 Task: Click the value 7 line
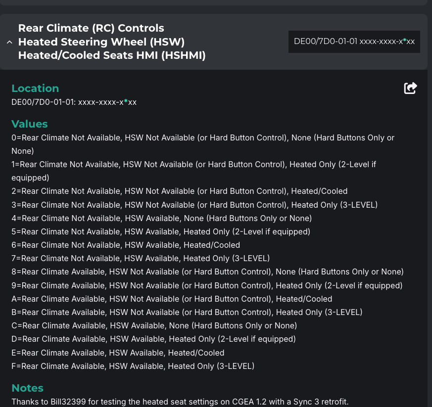pos(141,259)
